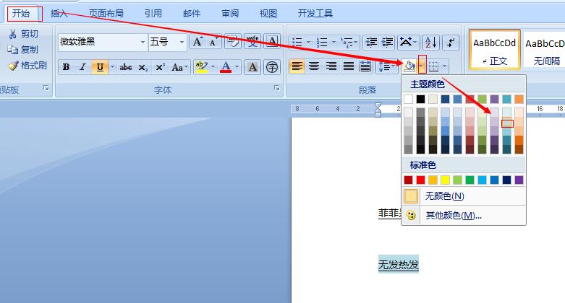Viewport: 565px width, 303px height.
Task: Center the text
Action: [314, 66]
